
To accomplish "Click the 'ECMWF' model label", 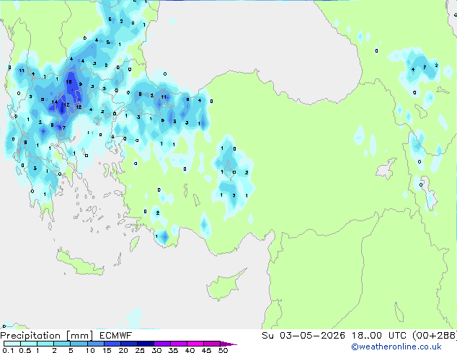I will pyautogui.click(x=116, y=336).
